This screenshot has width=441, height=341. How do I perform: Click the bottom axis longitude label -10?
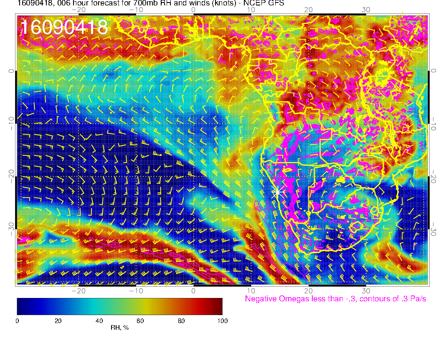136,290
